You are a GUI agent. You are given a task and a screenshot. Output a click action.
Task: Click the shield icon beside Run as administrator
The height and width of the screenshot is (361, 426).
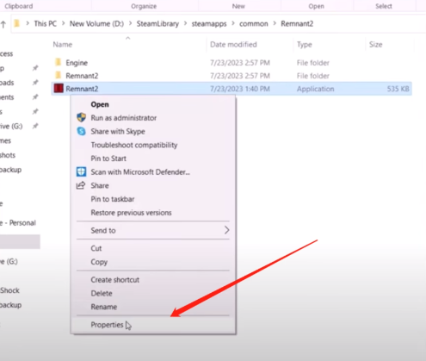81,117
